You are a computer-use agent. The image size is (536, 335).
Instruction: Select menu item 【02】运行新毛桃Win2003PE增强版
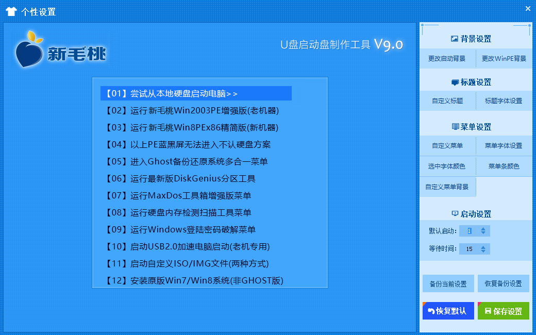(191, 110)
